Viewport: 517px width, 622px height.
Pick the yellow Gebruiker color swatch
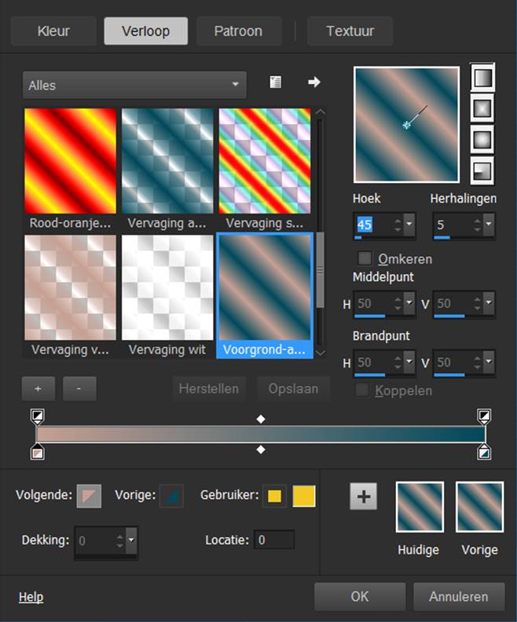coord(304,496)
